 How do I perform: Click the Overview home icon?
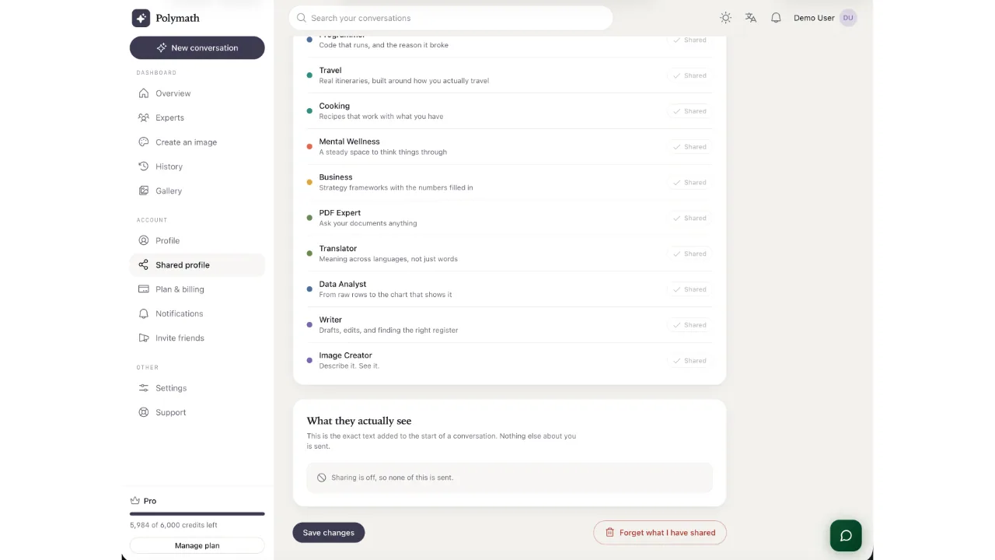tap(143, 93)
